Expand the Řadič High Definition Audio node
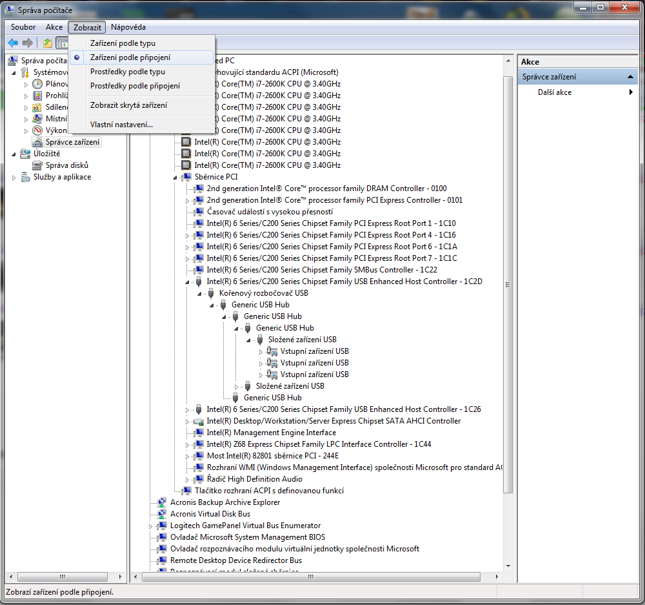The image size is (645, 605). (x=188, y=480)
